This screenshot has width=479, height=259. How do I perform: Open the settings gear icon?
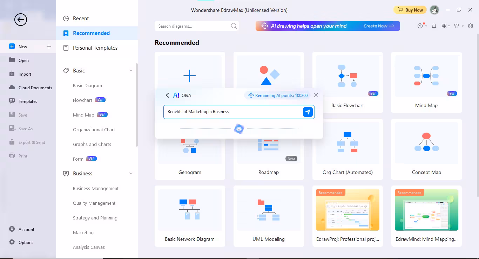(471, 26)
